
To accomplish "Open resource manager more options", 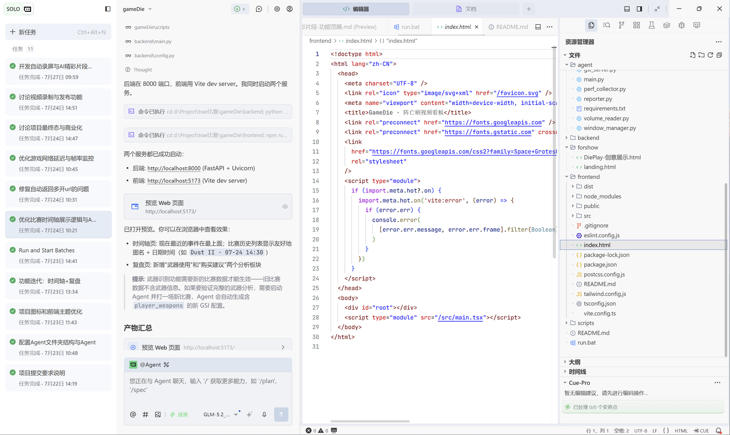I will click(x=719, y=42).
